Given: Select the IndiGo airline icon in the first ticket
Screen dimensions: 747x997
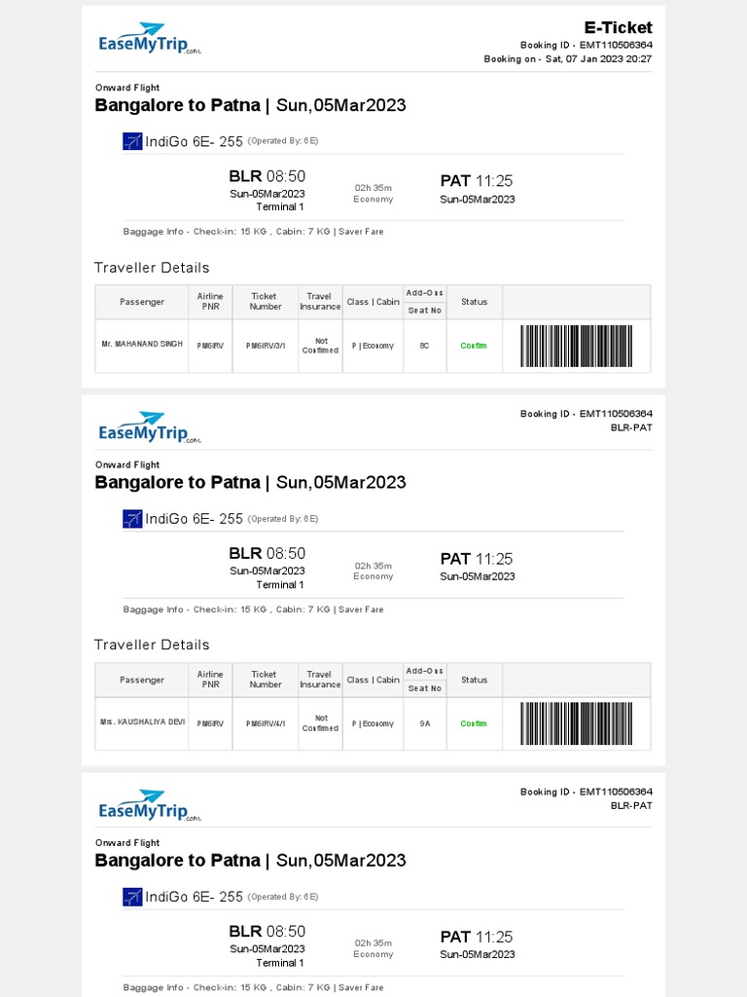Looking at the screenshot, I should coord(132,141).
